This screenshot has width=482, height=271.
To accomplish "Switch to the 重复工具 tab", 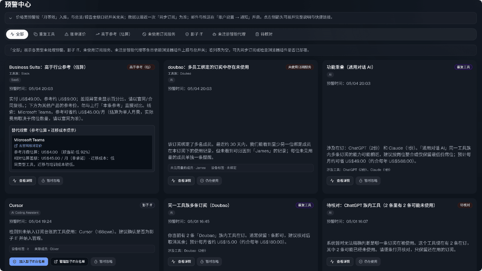I will (x=44, y=34).
